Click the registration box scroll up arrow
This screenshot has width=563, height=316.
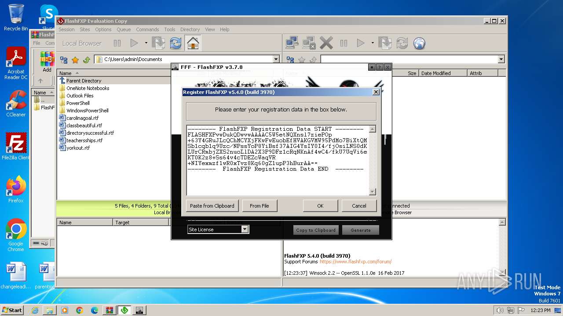click(373, 129)
